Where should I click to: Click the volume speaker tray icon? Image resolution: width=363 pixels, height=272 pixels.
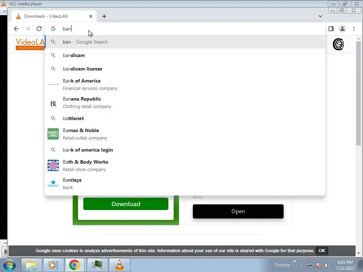pos(327,265)
